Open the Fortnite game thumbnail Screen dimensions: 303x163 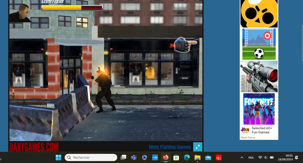point(259,109)
